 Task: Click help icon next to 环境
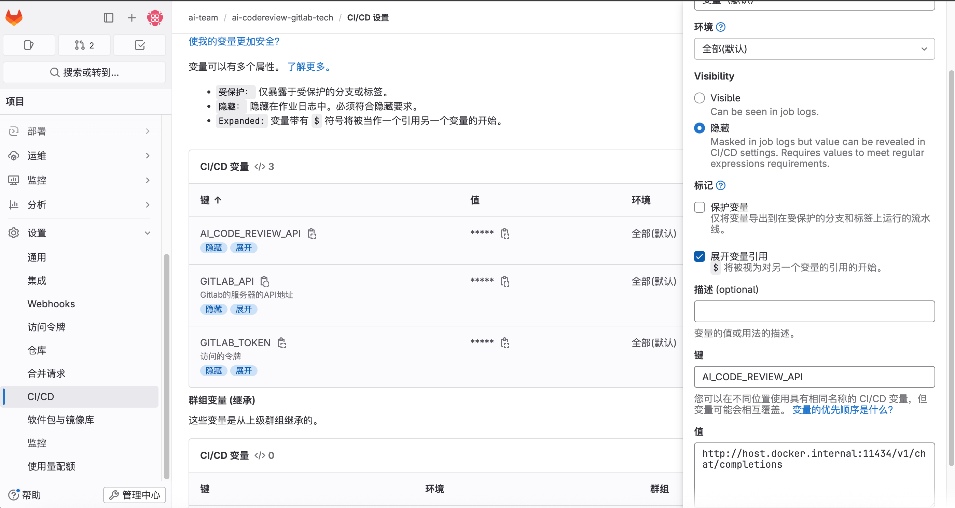[721, 27]
